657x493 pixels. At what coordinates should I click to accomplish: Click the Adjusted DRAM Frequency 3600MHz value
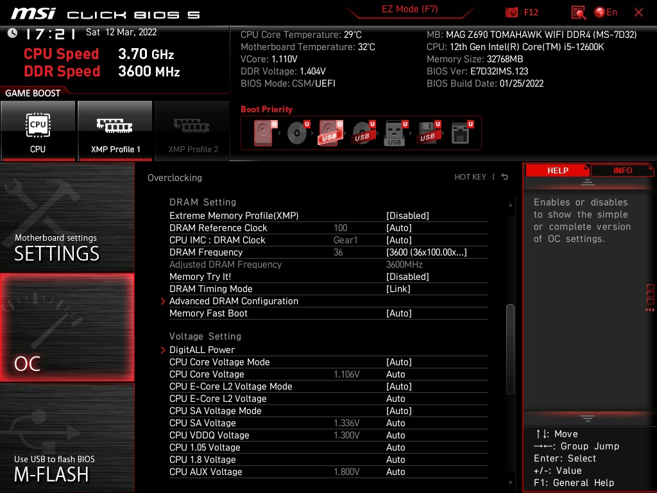pos(404,264)
